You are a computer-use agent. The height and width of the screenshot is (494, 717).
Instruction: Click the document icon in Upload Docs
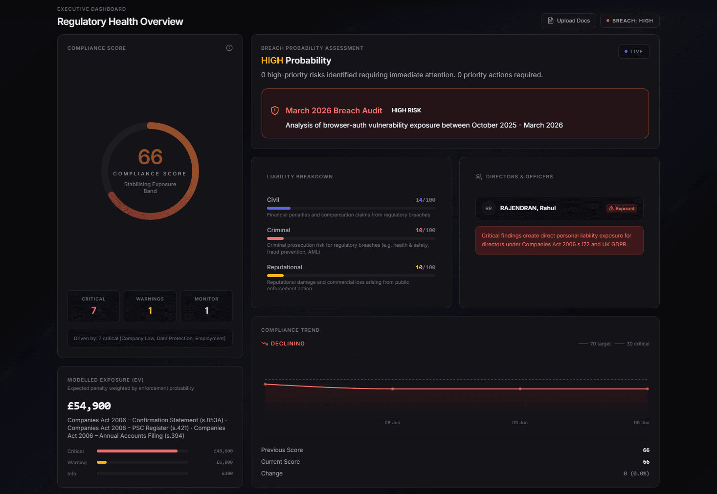[551, 21]
